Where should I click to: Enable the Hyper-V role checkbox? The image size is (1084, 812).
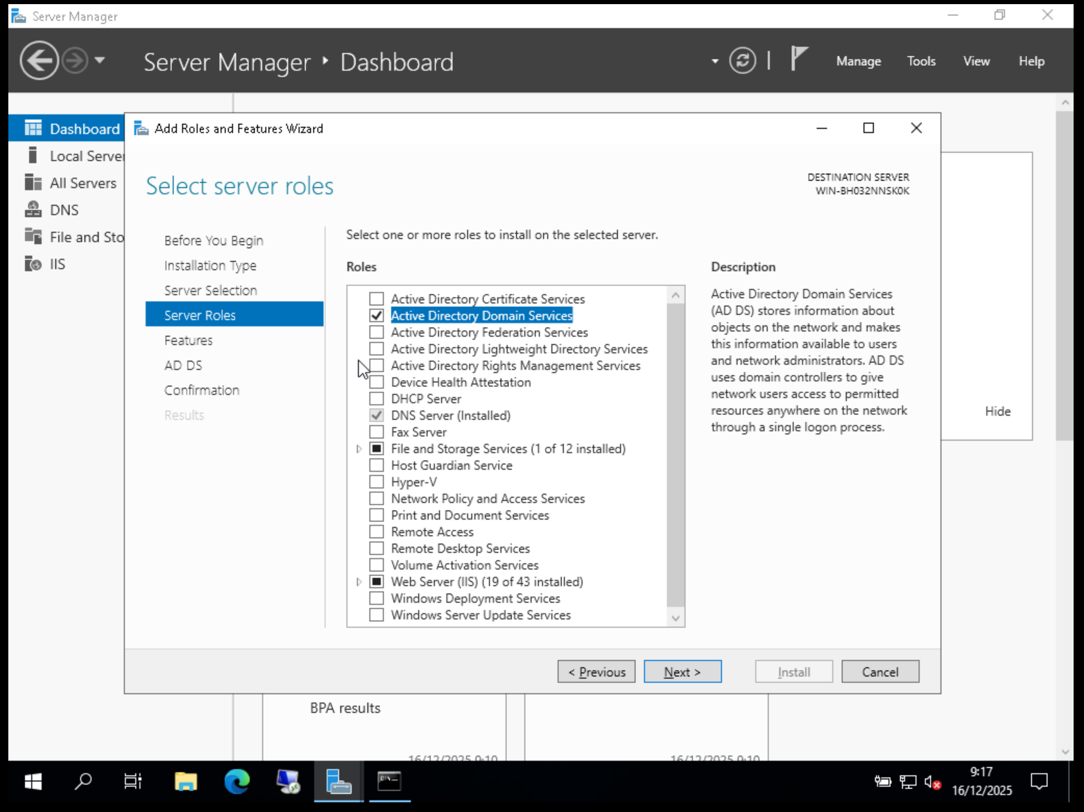coord(377,482)
